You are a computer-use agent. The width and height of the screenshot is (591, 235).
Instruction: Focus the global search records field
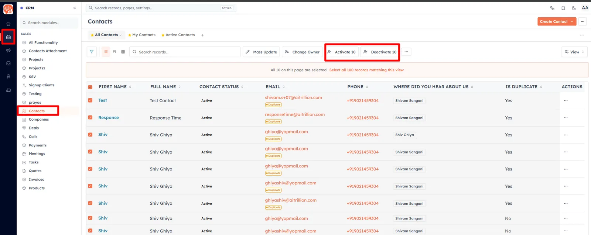click(161, 8)
